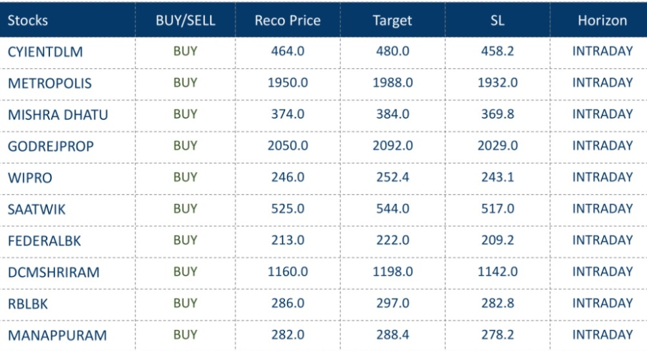Select the BUY label in SAATWIK row
647x351 pixels.
tap(185, 209)
